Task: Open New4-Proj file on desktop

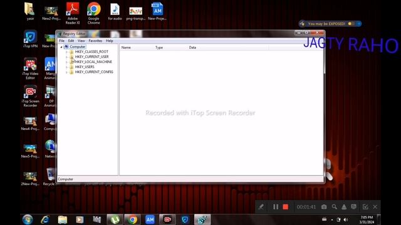Action: coord(30,124)
